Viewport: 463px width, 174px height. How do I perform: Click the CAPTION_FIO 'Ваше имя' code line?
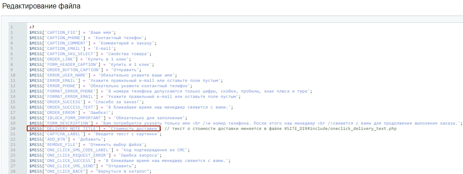[x=73, y=32]
